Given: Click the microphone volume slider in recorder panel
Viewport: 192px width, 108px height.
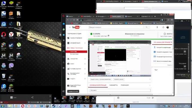Looking at the screenshot, I should coord(35,102).
